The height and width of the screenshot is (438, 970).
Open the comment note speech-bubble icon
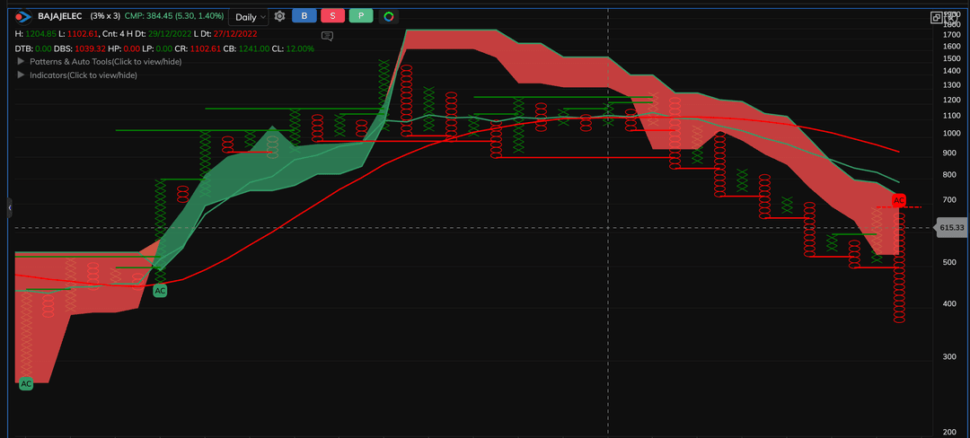pyautogui.click(x=327, y=36)
